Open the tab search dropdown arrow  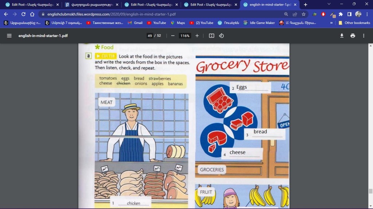tap(329, 4)
